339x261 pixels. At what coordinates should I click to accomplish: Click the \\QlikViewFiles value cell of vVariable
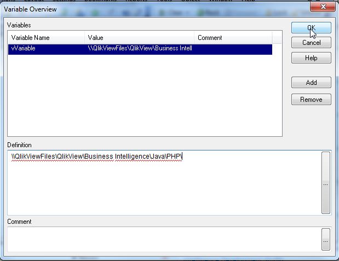point(140,49)
